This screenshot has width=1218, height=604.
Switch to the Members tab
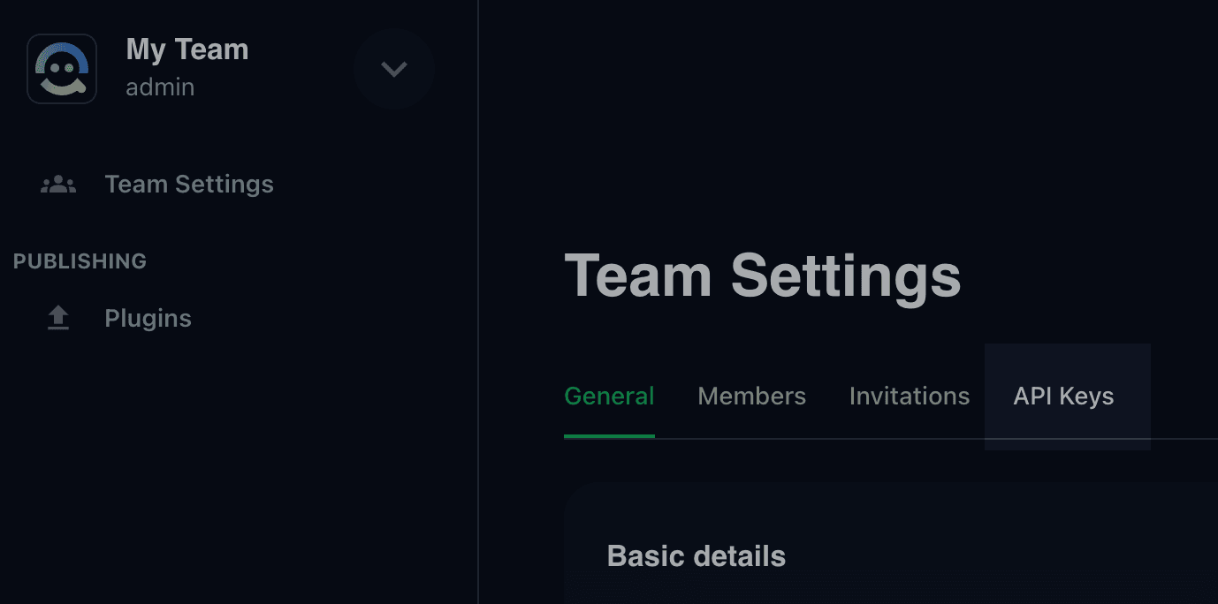[x=751, y=396]
